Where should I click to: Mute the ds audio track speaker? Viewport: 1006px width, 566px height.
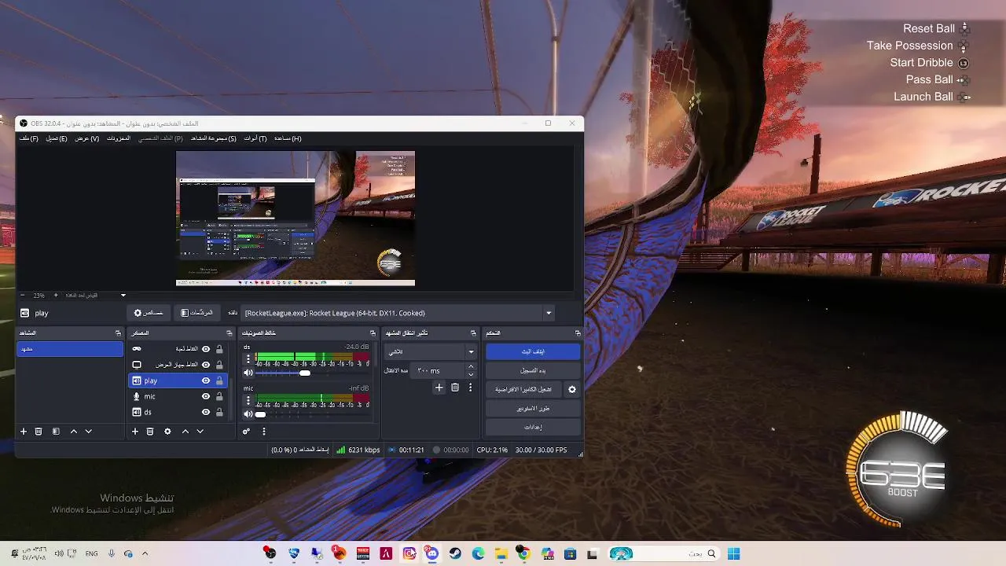click(248, 373)
